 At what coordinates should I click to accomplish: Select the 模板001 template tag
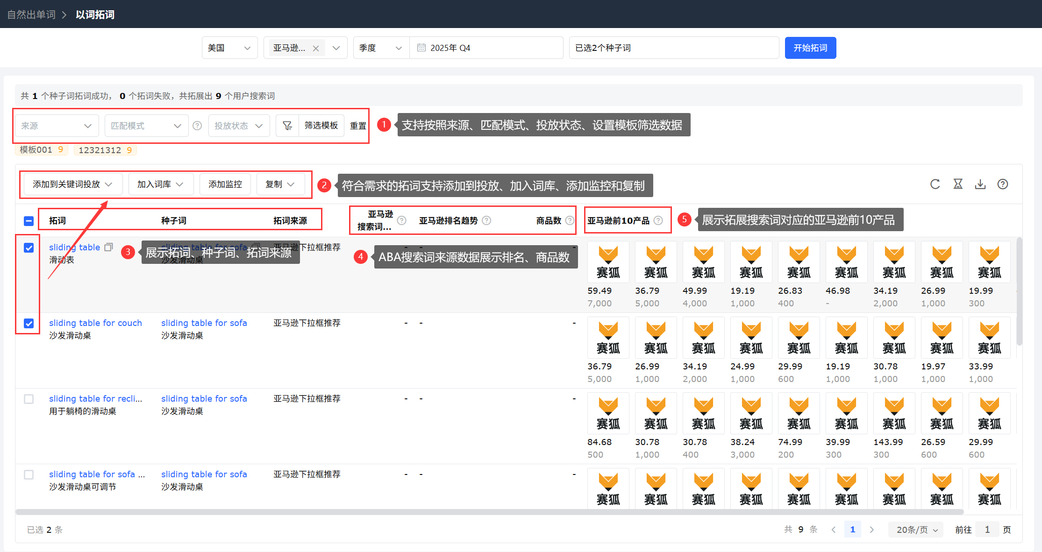(41, 150)
